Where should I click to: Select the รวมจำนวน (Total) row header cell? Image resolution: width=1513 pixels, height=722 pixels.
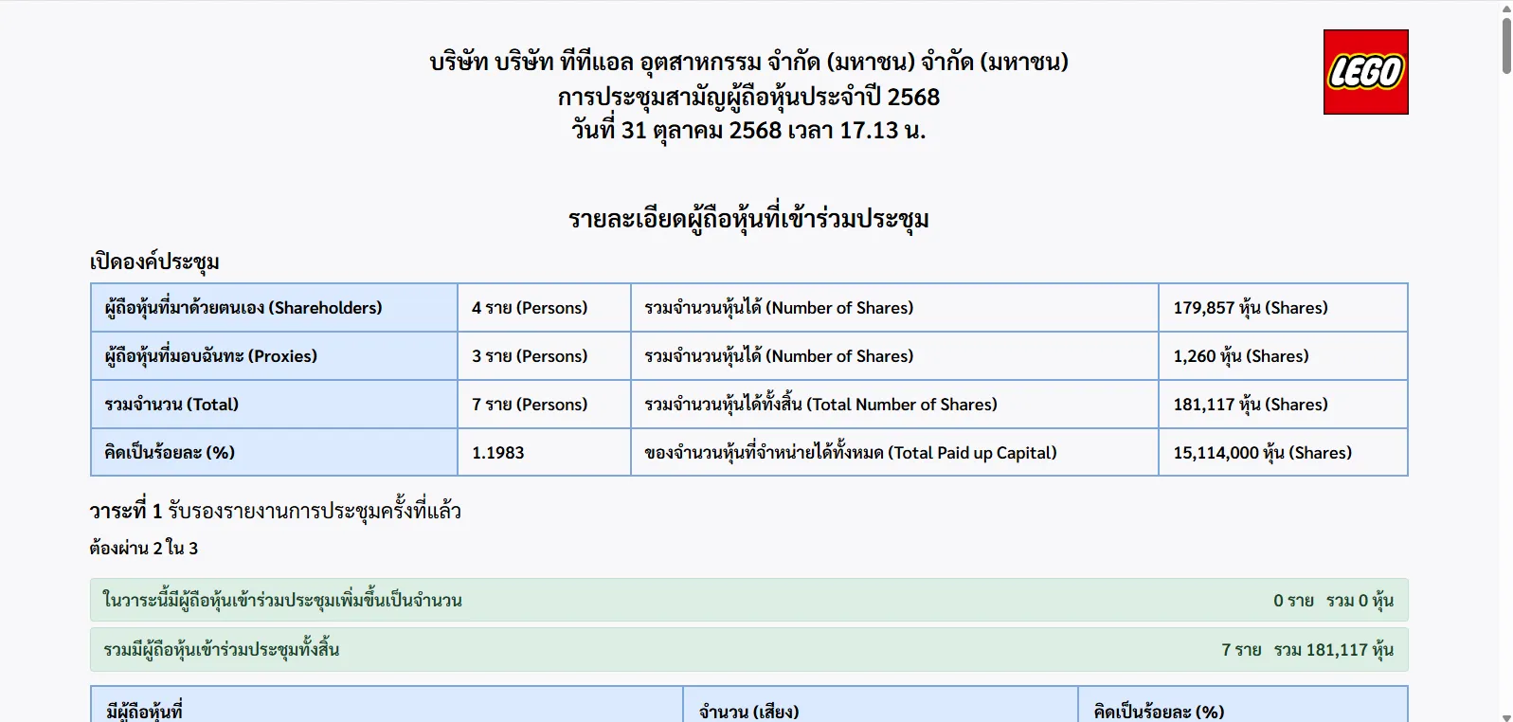pyautogui.click(x=274, y=405)
